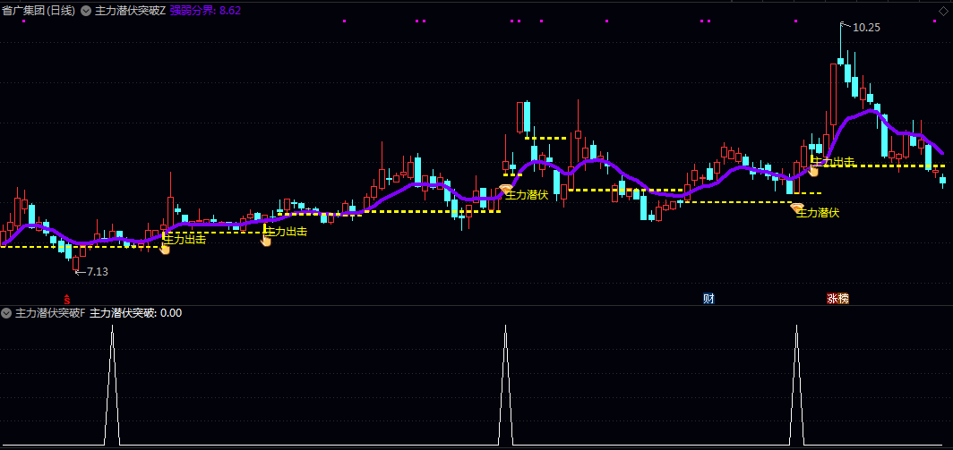Click the 主力潜伏 label at chart center

click(528, 195)
